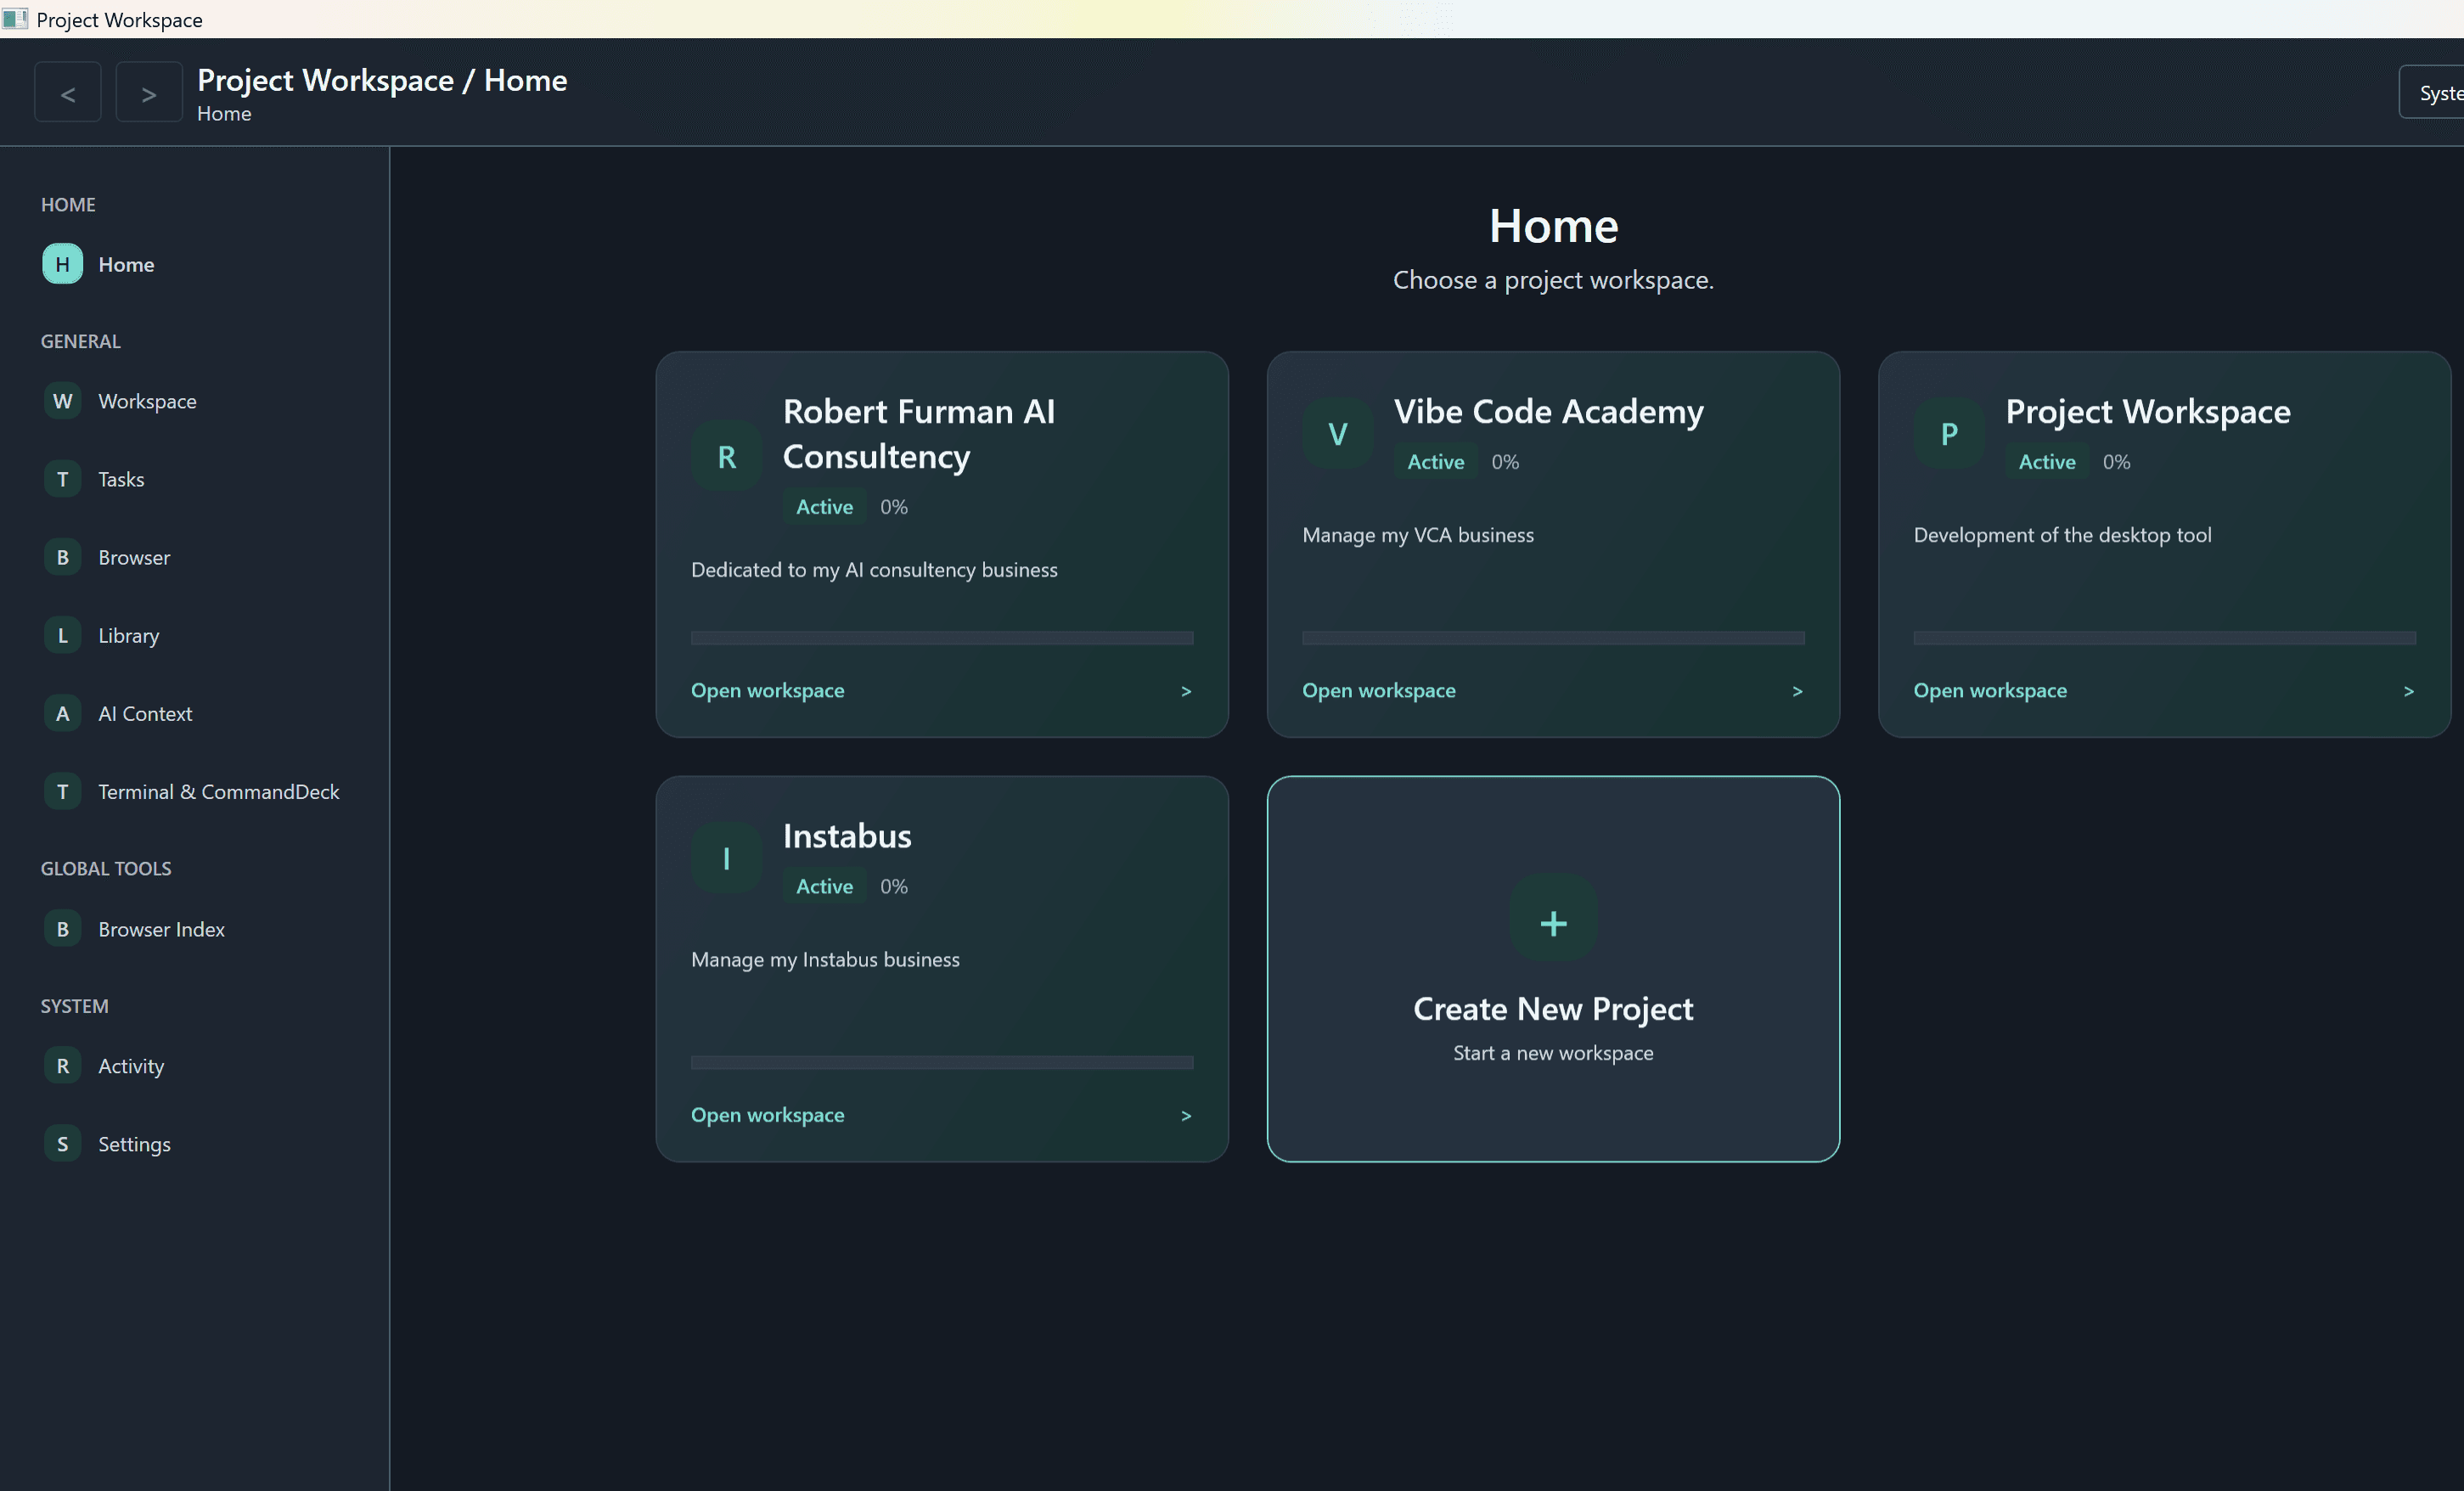This screenshot has width=2464, height=1491.
Task: Click the Active badge on Vibe Code Academy
Action: pyautogui.click(x=1435, y=462)
